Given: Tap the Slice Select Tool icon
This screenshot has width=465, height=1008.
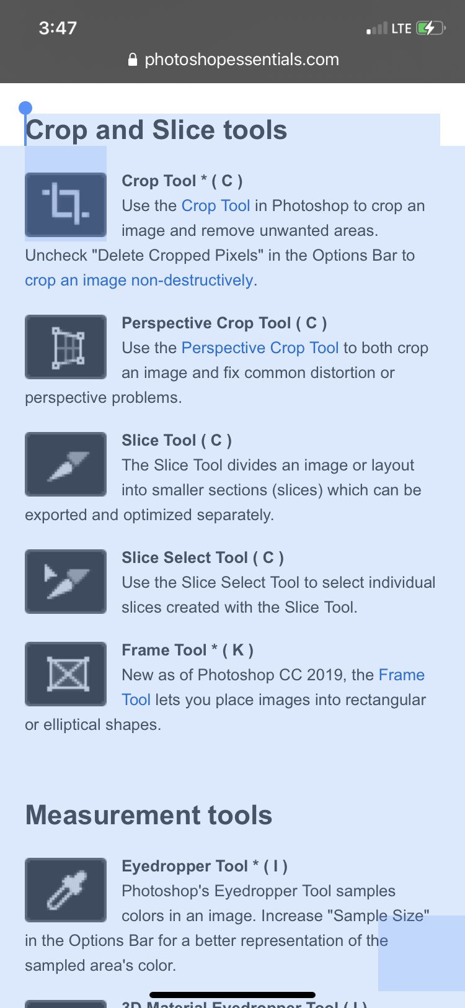Looking at the screenshot, I should (66, 582).
